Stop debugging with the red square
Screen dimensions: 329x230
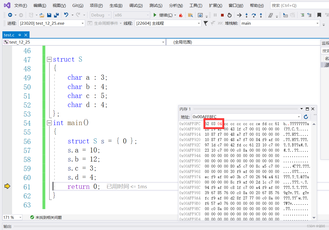point(222,15)
